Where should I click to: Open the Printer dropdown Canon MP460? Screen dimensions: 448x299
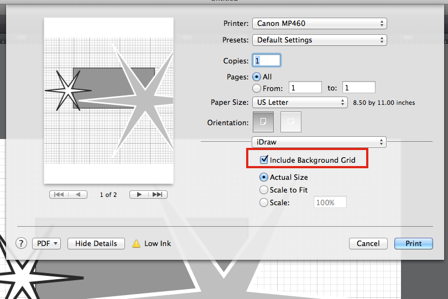320,23
